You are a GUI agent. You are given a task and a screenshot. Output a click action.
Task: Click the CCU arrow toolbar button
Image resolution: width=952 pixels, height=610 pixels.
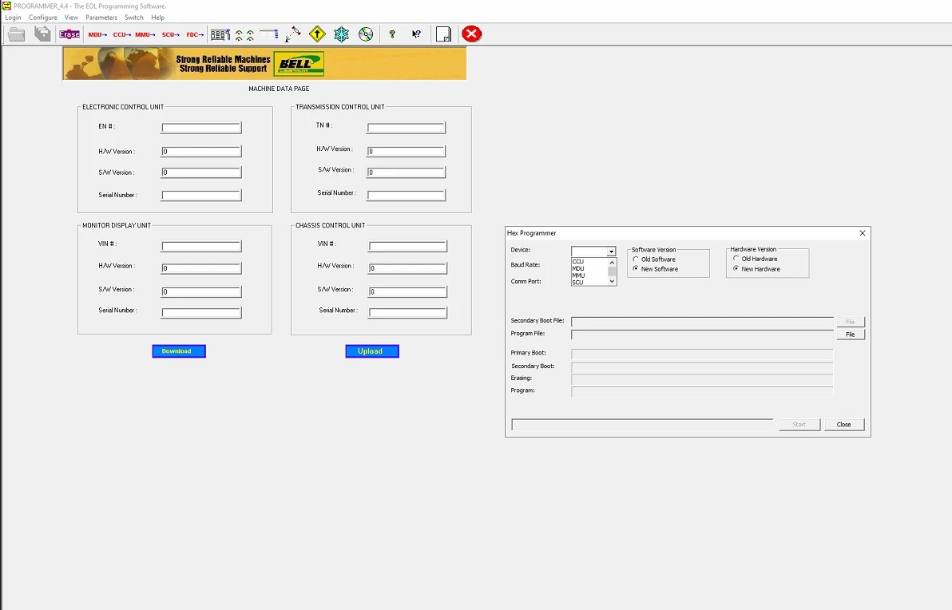[122, 34]
